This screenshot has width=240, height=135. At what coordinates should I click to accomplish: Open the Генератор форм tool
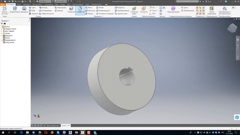coord(134,10)
